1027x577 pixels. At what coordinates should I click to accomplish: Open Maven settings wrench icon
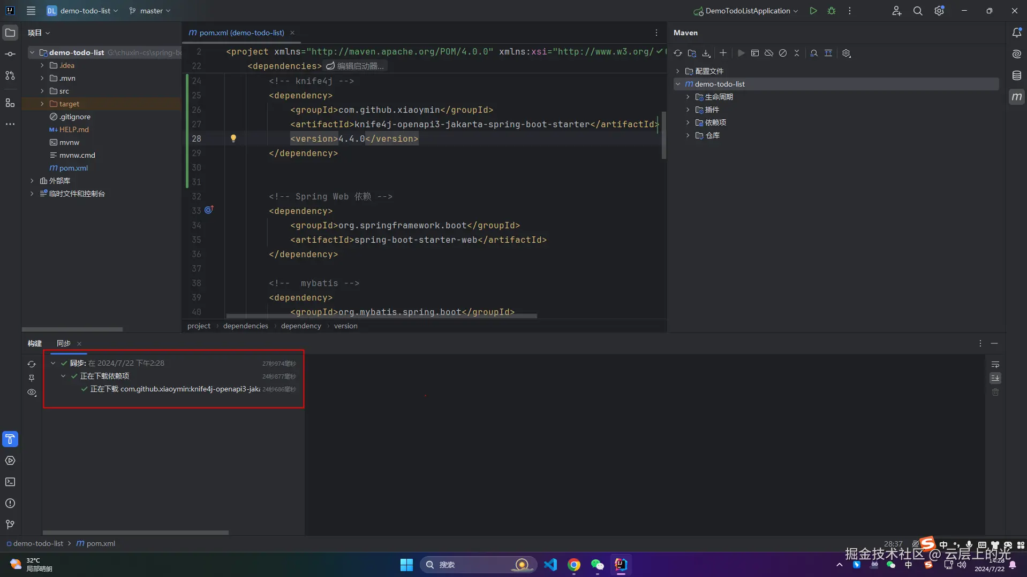[x=847, y=53]
